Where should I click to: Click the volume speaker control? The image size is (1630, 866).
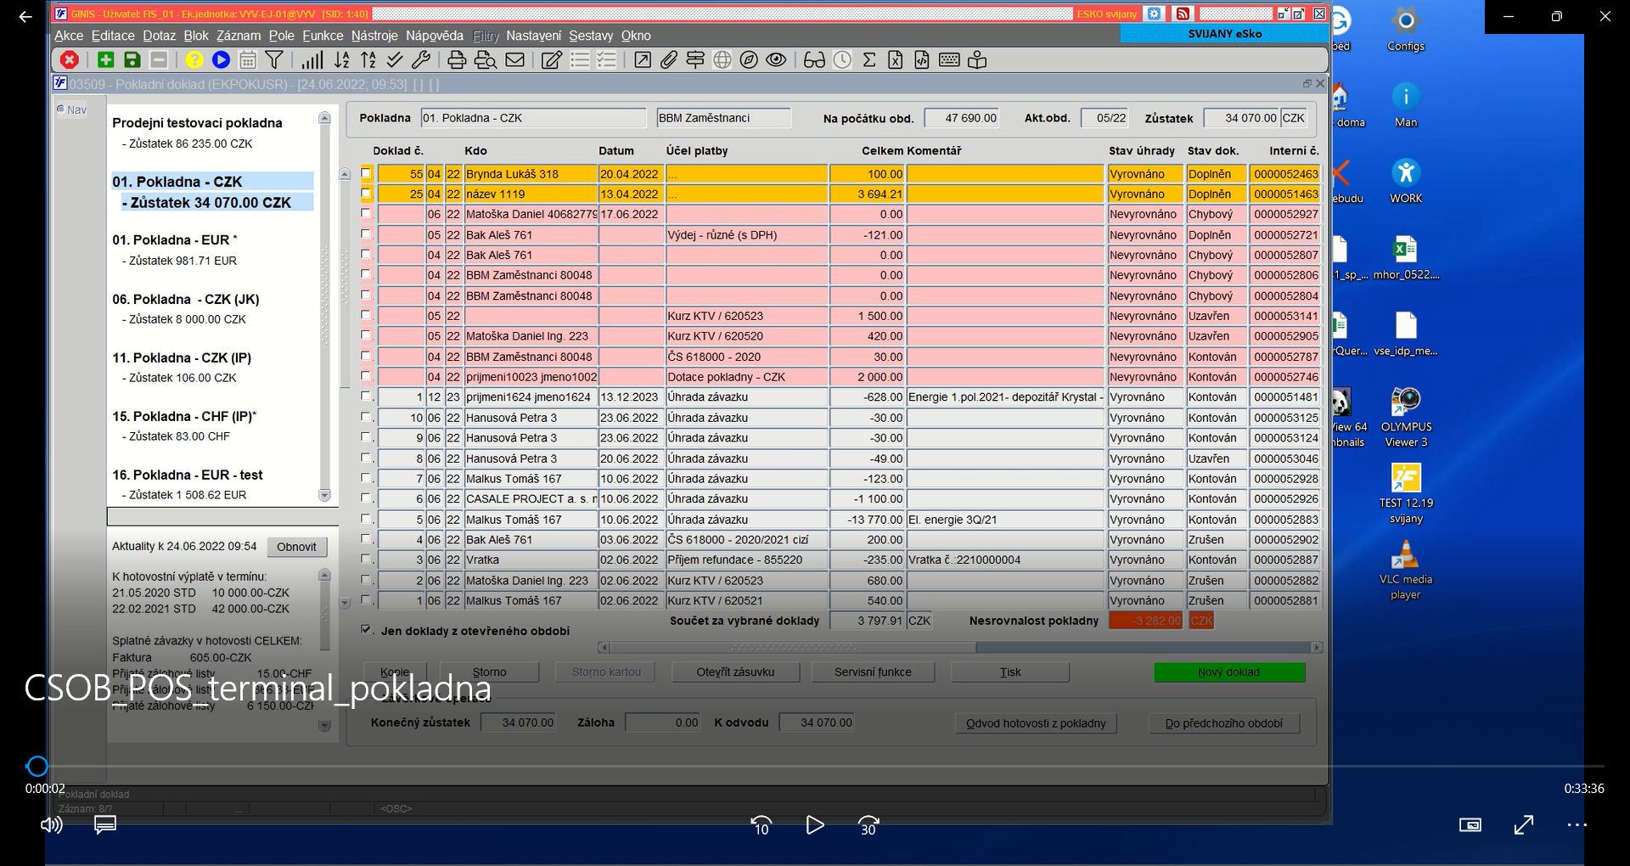tap(52, 825)
